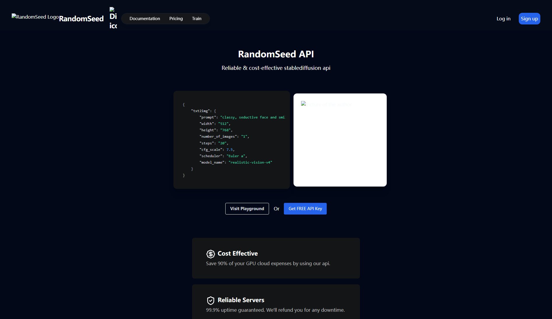Click the Log in link
Viewport: 552px width, 319px height.
pos(504,19)
